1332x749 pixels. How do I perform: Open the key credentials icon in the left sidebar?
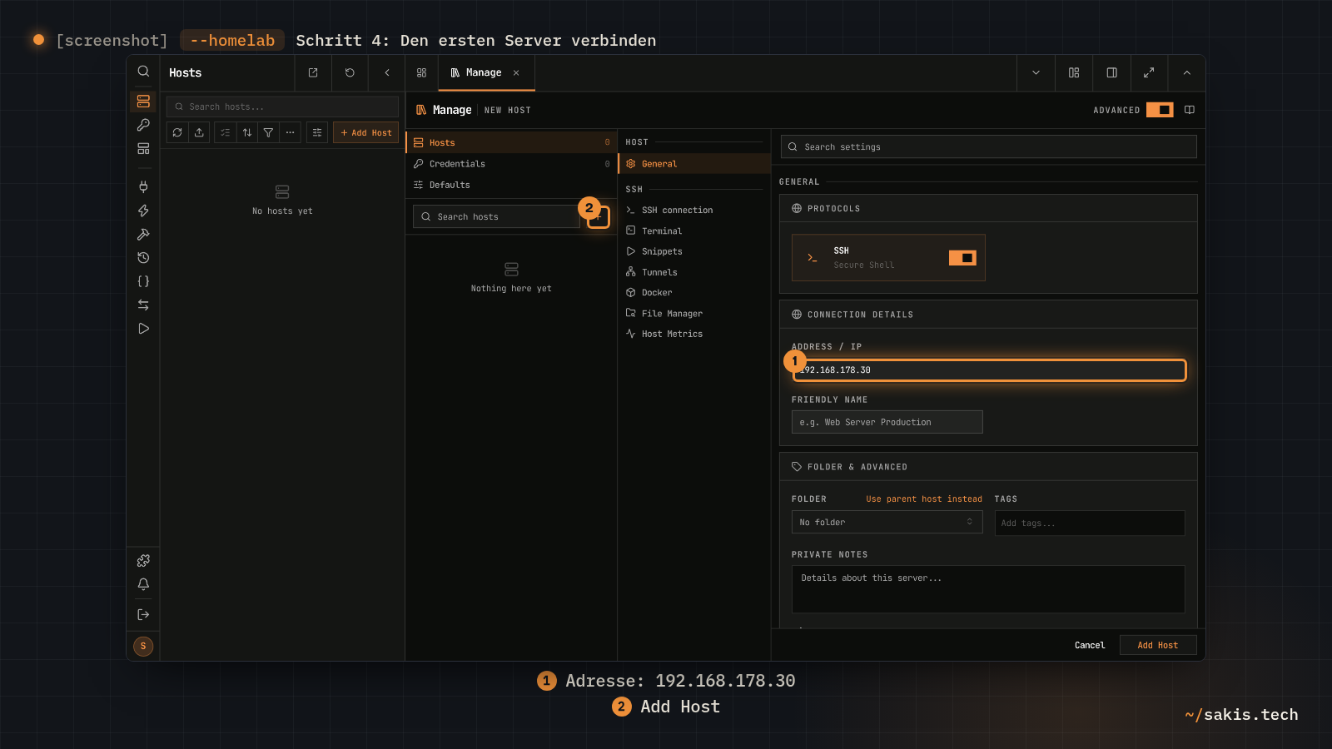tap(143, 125)
